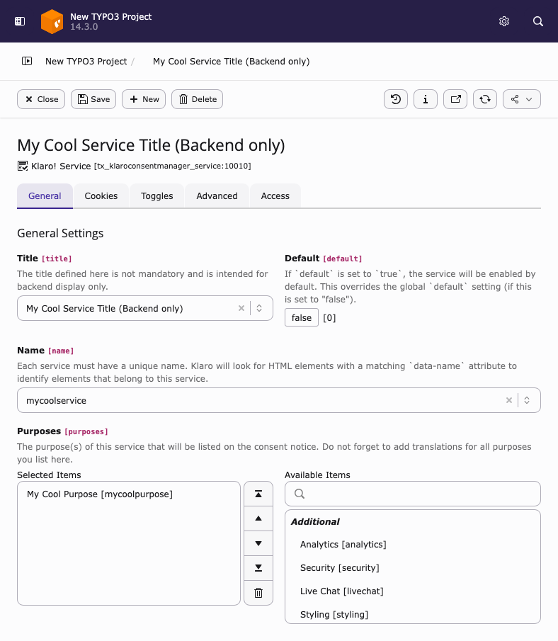Switch to the General tab
This screenshot has width=558, height=641.
coord(45,195)
